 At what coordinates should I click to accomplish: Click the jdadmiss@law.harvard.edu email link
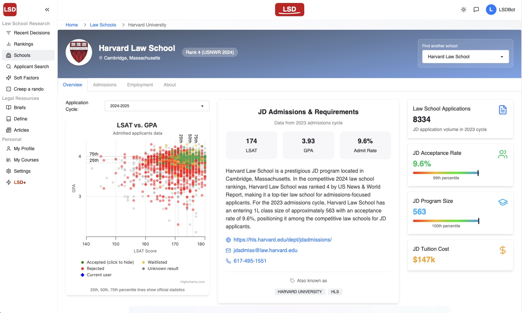(x=265, y=250)
